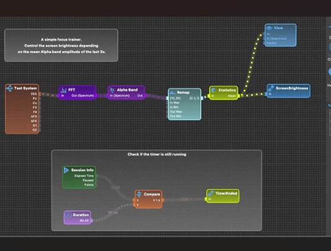Screen dimensions: 331x251
Task: Select the Test System node title
Action: 25,88
